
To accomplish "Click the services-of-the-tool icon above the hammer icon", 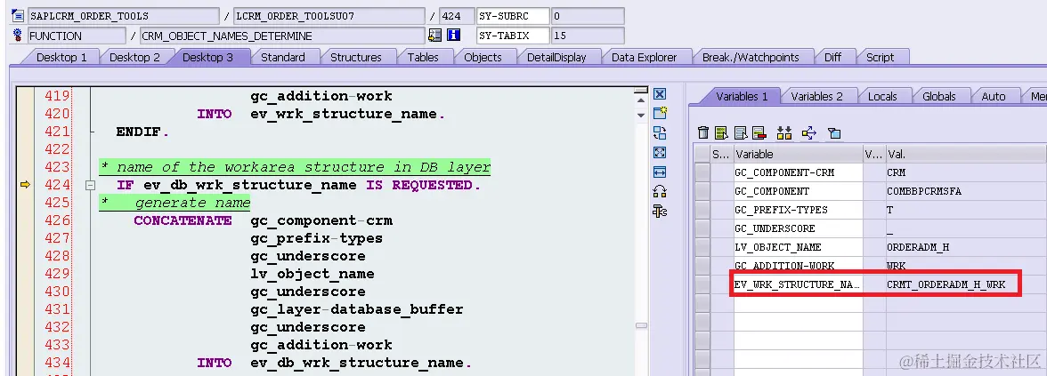I will (660, 191).
